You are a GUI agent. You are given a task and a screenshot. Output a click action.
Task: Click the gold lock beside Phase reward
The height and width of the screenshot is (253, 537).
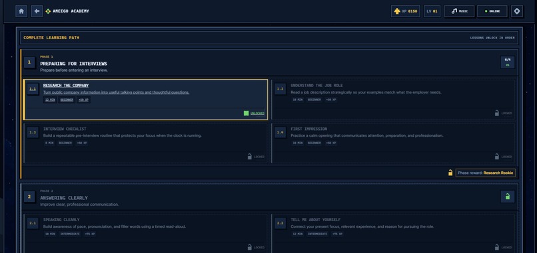coord(450,173)
